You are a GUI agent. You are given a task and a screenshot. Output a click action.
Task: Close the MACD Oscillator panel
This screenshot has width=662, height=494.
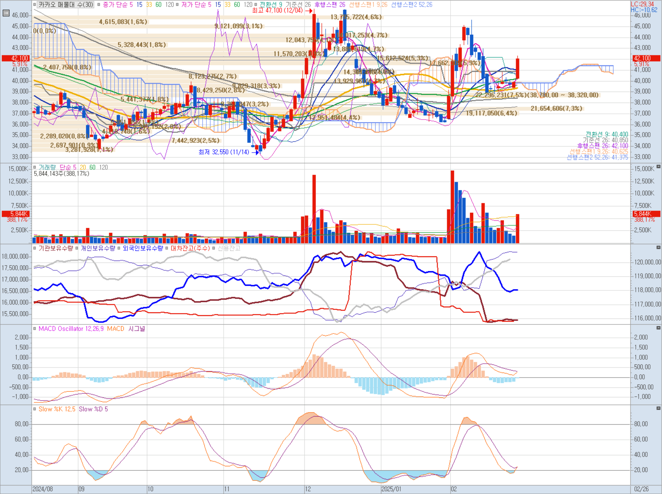(658, 328)
